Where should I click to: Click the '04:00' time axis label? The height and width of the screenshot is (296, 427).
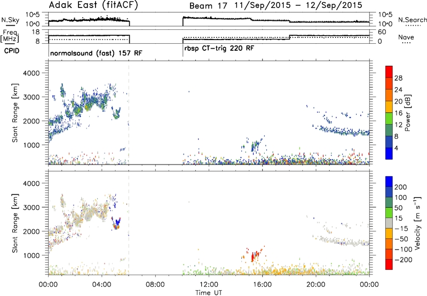[x=101, y=285]
